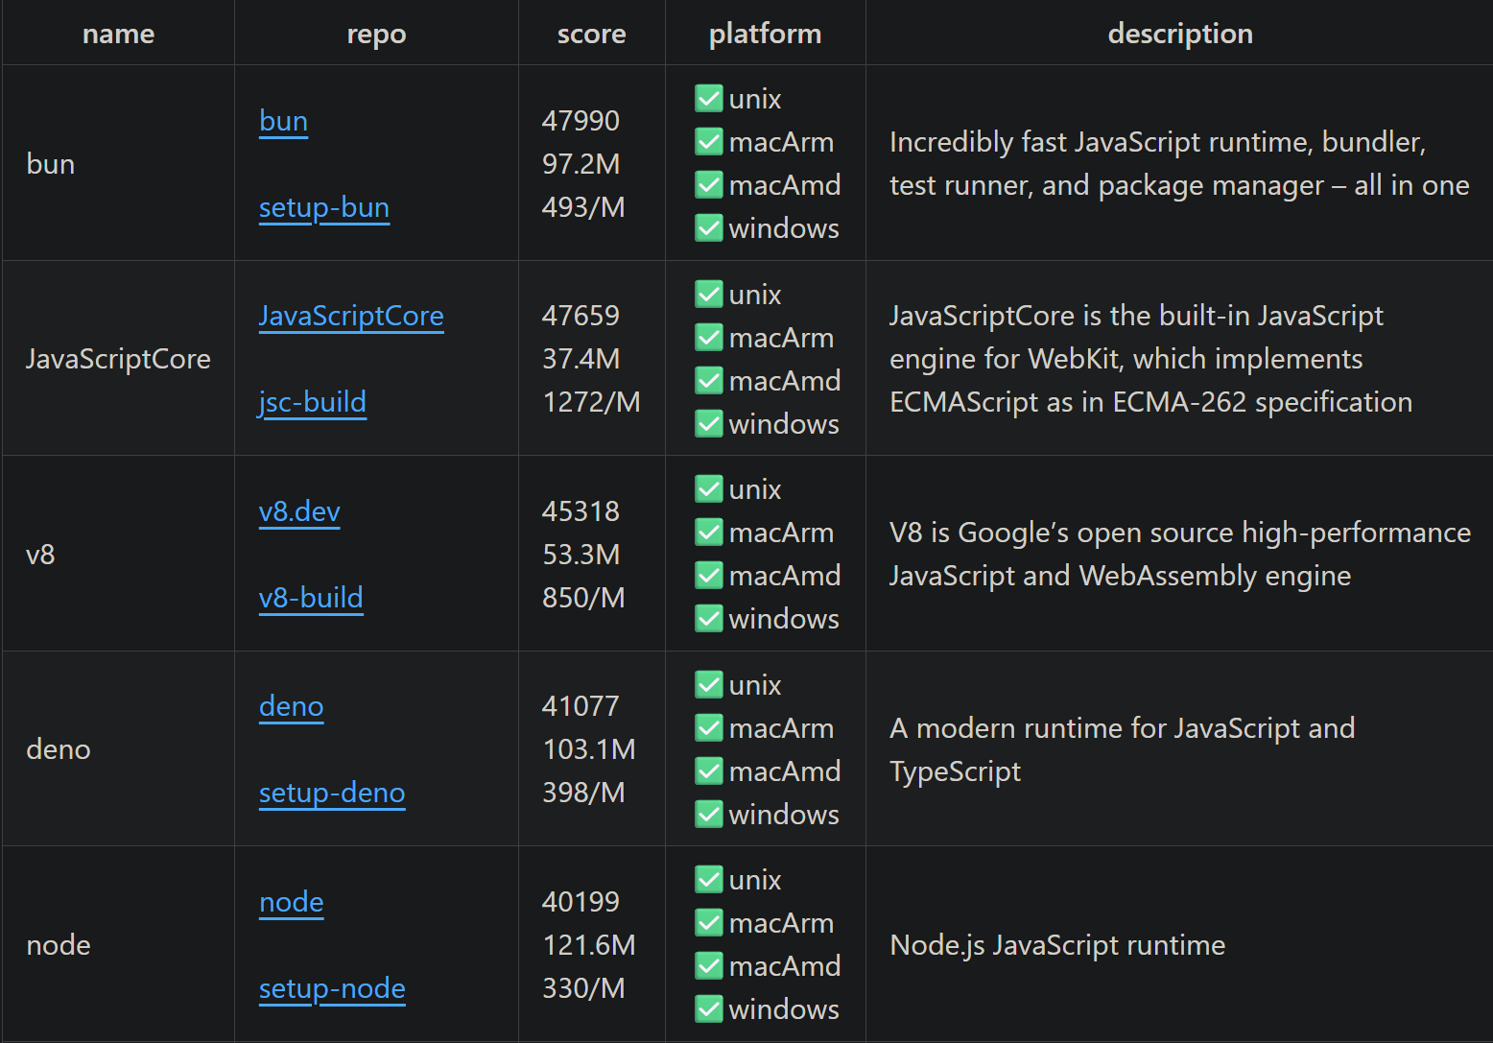
Task: Click the description column header
Action: [x=1179, y=34]
